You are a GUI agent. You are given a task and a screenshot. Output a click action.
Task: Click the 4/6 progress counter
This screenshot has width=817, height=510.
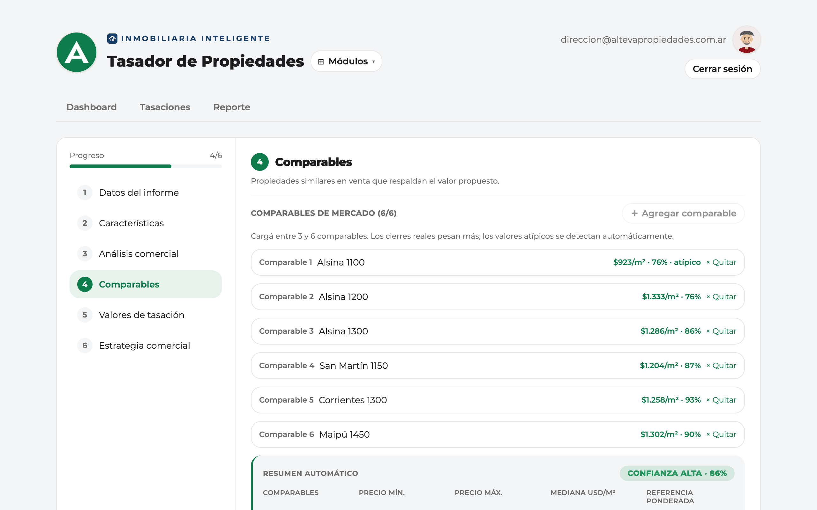[216, 156]
